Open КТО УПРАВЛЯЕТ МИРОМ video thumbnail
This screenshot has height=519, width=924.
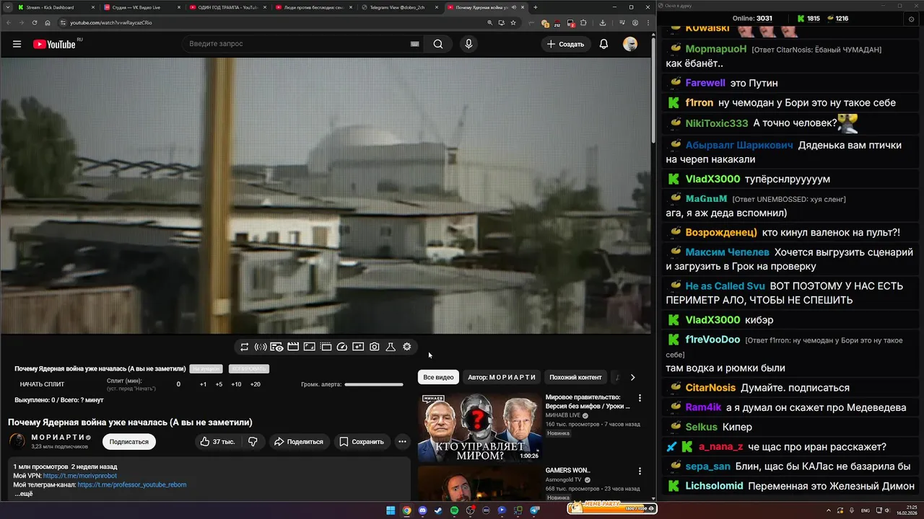pos(479,427)
